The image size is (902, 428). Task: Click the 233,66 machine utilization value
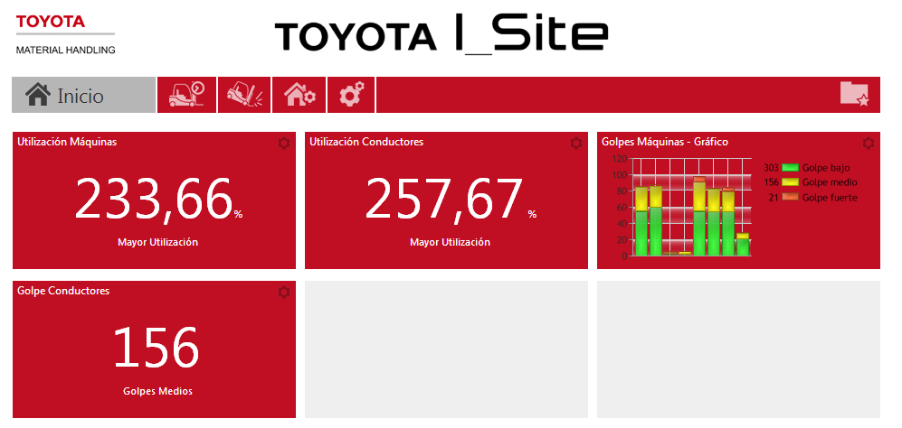click(154, 200)
